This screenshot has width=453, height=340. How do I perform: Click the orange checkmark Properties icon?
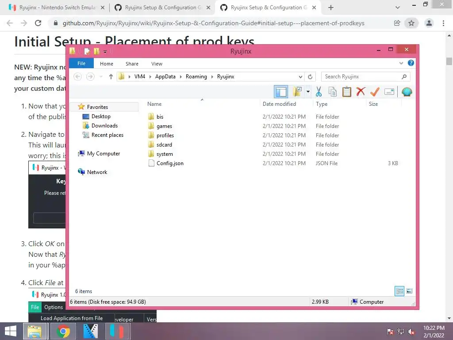[x=375, y=92]
